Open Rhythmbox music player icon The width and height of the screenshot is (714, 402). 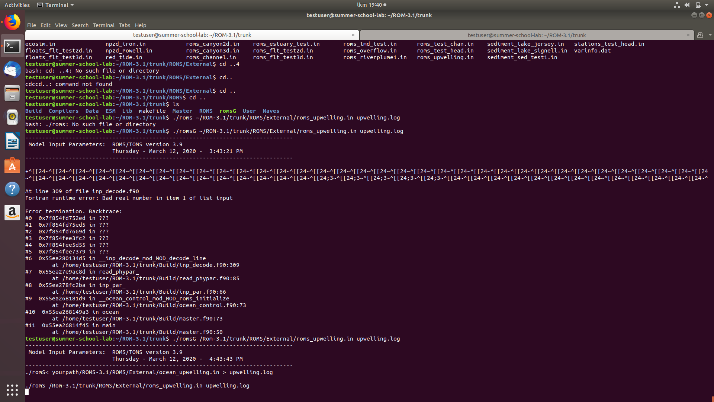pyautogui.click(x=12, y=117)
